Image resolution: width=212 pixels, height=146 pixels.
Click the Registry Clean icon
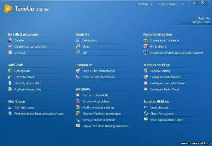78,46
